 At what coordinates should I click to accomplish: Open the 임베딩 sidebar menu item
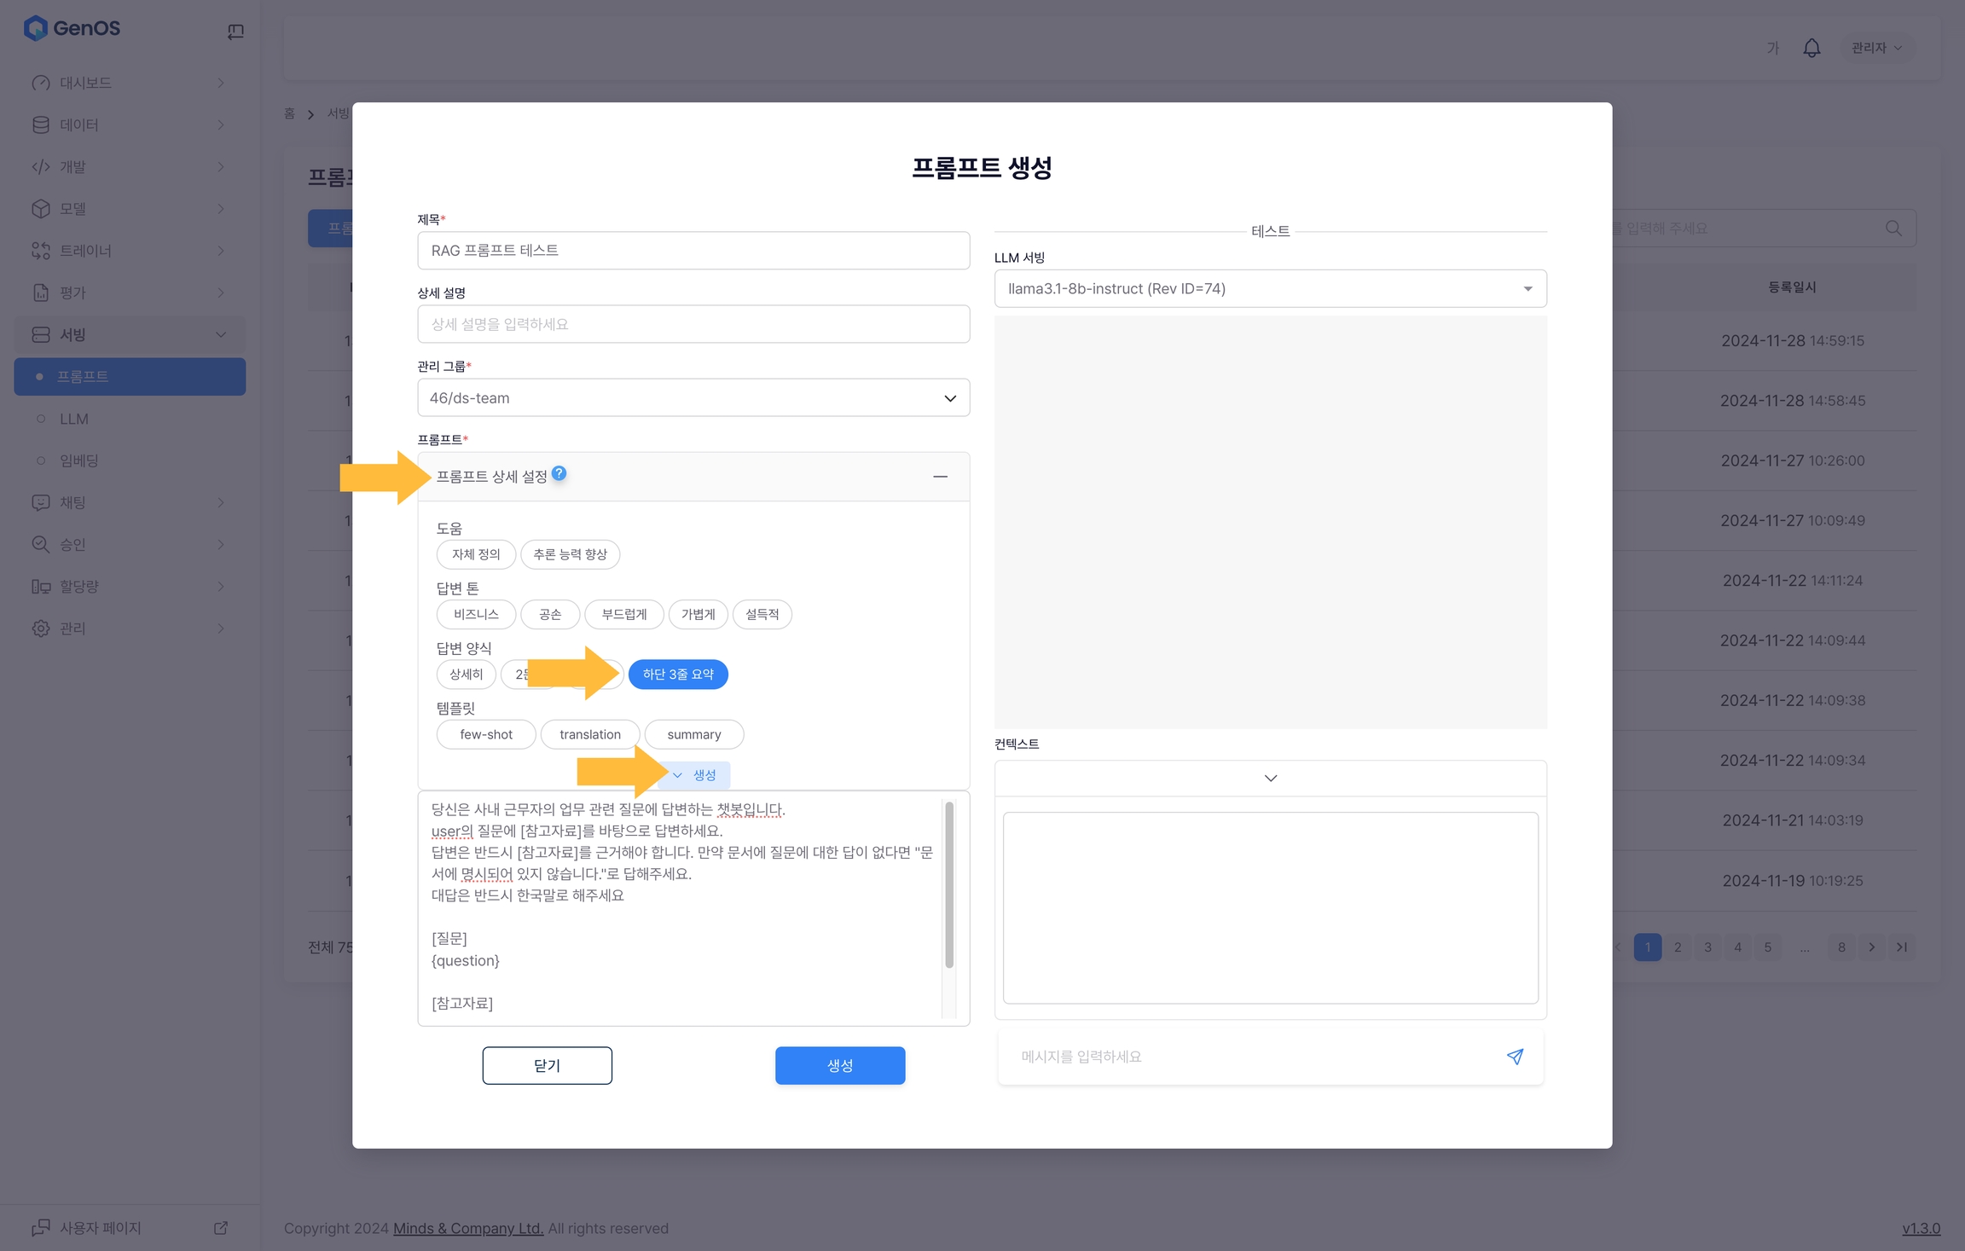click(79, 460)
